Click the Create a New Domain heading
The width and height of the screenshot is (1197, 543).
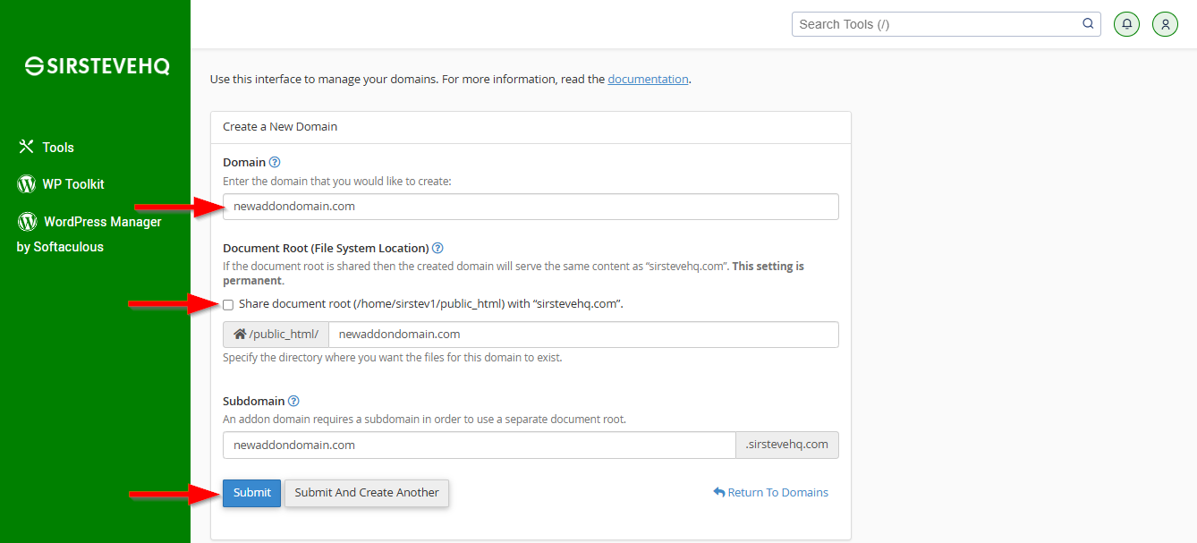(x=280, y=127)
